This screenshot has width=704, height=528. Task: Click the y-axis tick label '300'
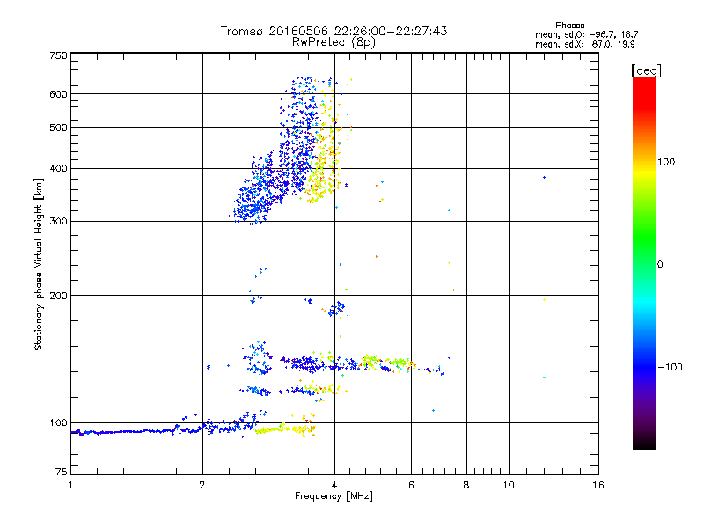tap(58, 222)
